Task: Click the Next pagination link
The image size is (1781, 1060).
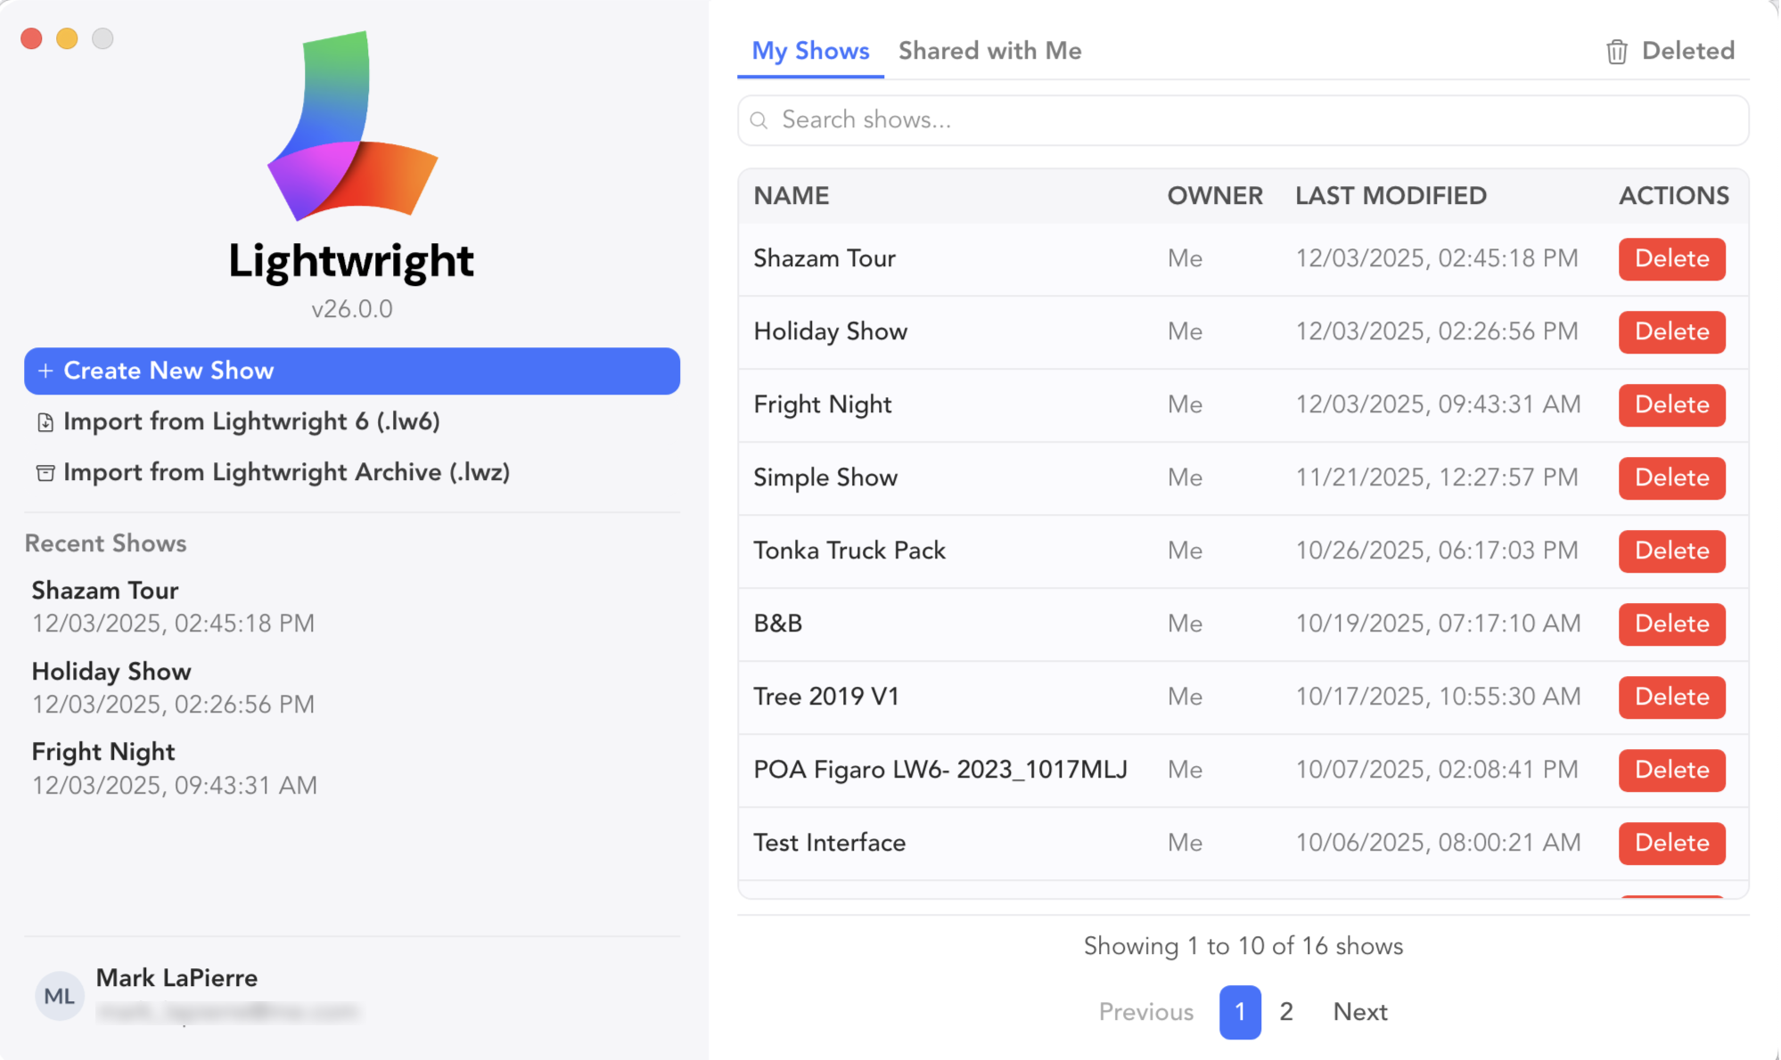Action: 1359,1012
